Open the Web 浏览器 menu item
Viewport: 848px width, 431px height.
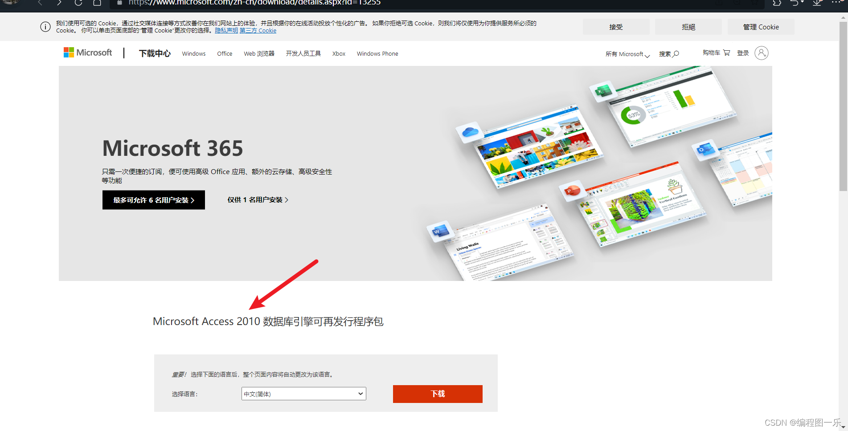click(259, 53)
